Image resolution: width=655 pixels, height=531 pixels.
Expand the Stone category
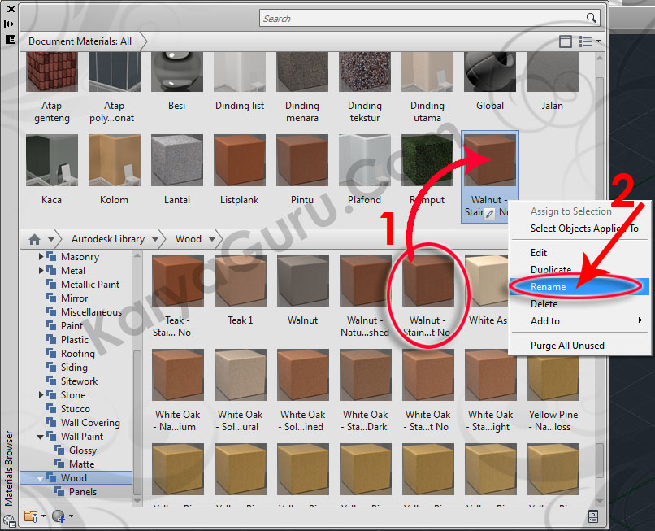point(41,395)
